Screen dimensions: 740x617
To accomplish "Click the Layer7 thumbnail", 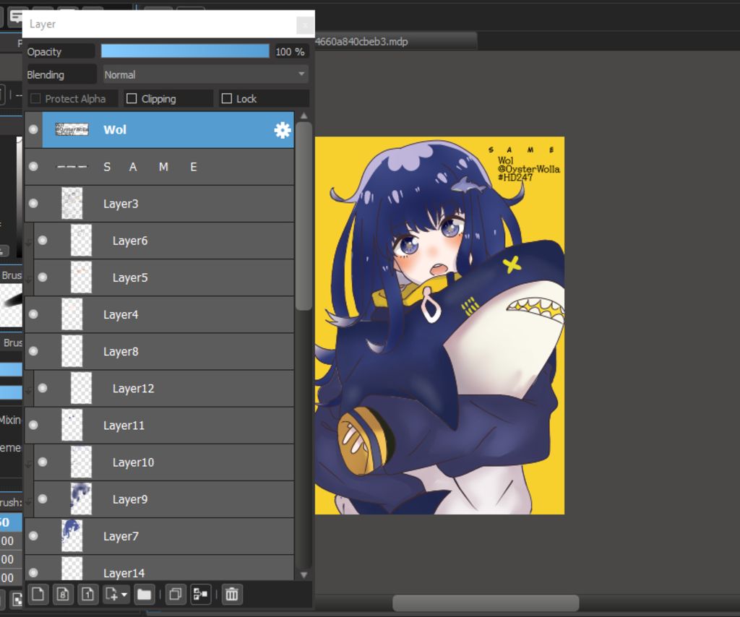I will [72, 536].
